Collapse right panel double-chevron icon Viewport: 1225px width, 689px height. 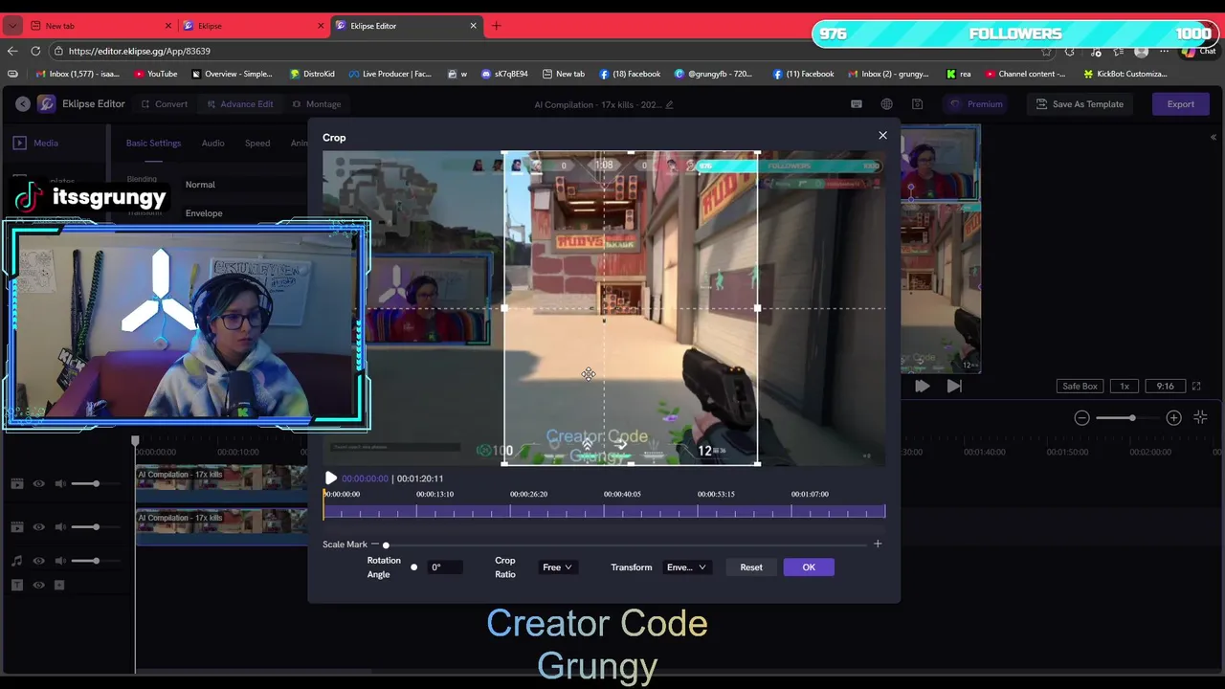tap(1213, 137)
